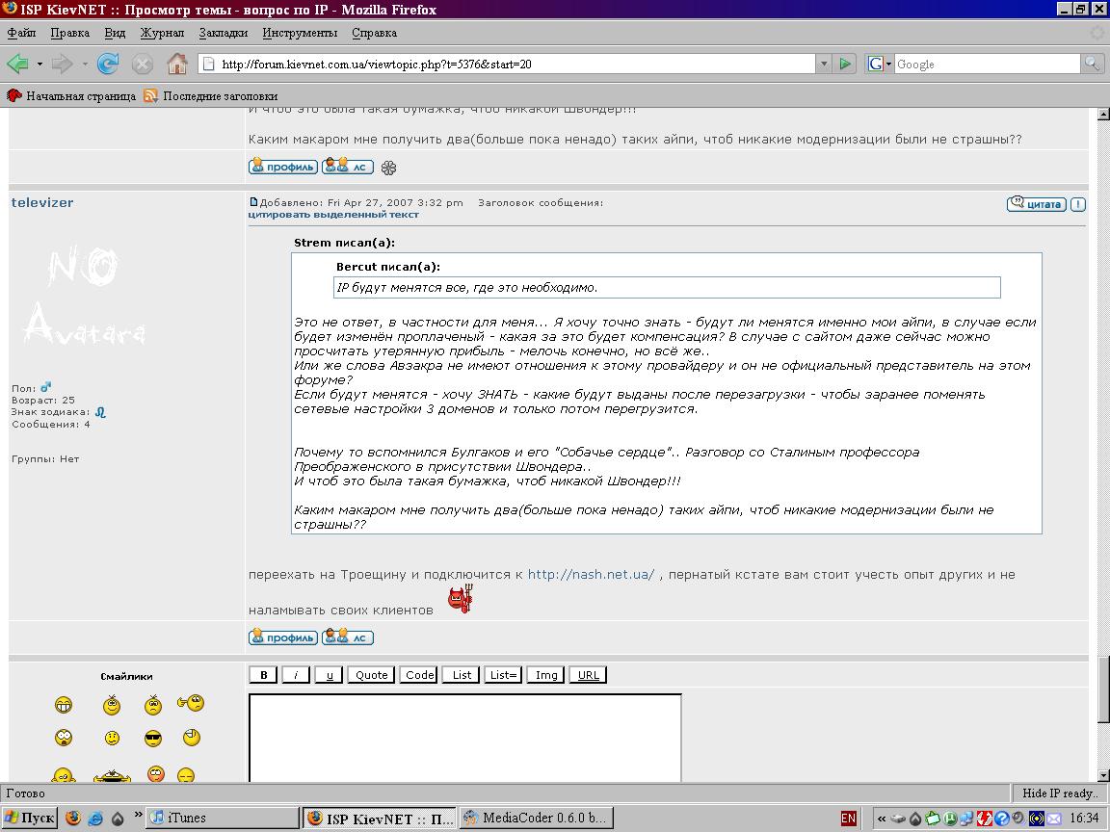The image size is (1110, 832).
Task: Open the televizer post's профиль button
Action: [282, 637]
